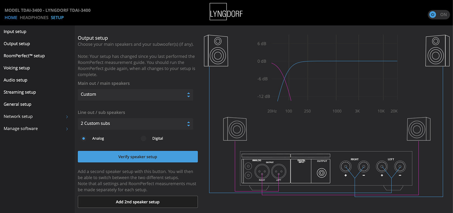Open Audio setup in sidebar
The height and width of the screenshot is (213, 453).
pyautogui.click(x=15, y=80)
